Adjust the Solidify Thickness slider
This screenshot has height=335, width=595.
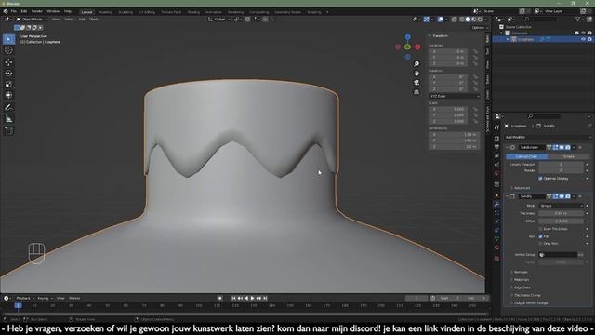click(562, 213)
